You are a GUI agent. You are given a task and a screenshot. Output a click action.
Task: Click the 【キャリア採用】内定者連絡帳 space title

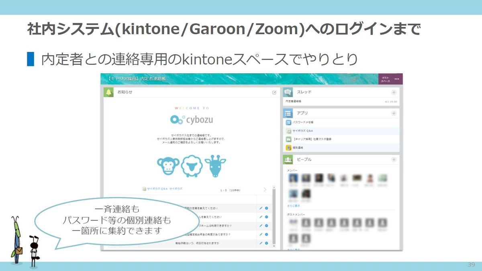(x=137, y=79)
